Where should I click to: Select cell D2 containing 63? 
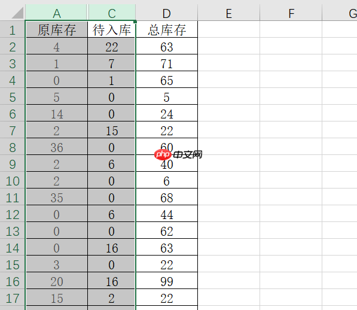point(167,46)
